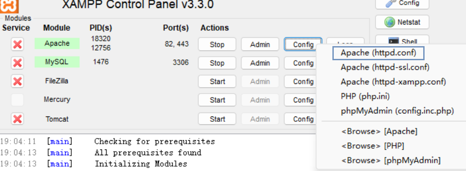Start the Tomcat module
The image size is (466, 171).
217,119
